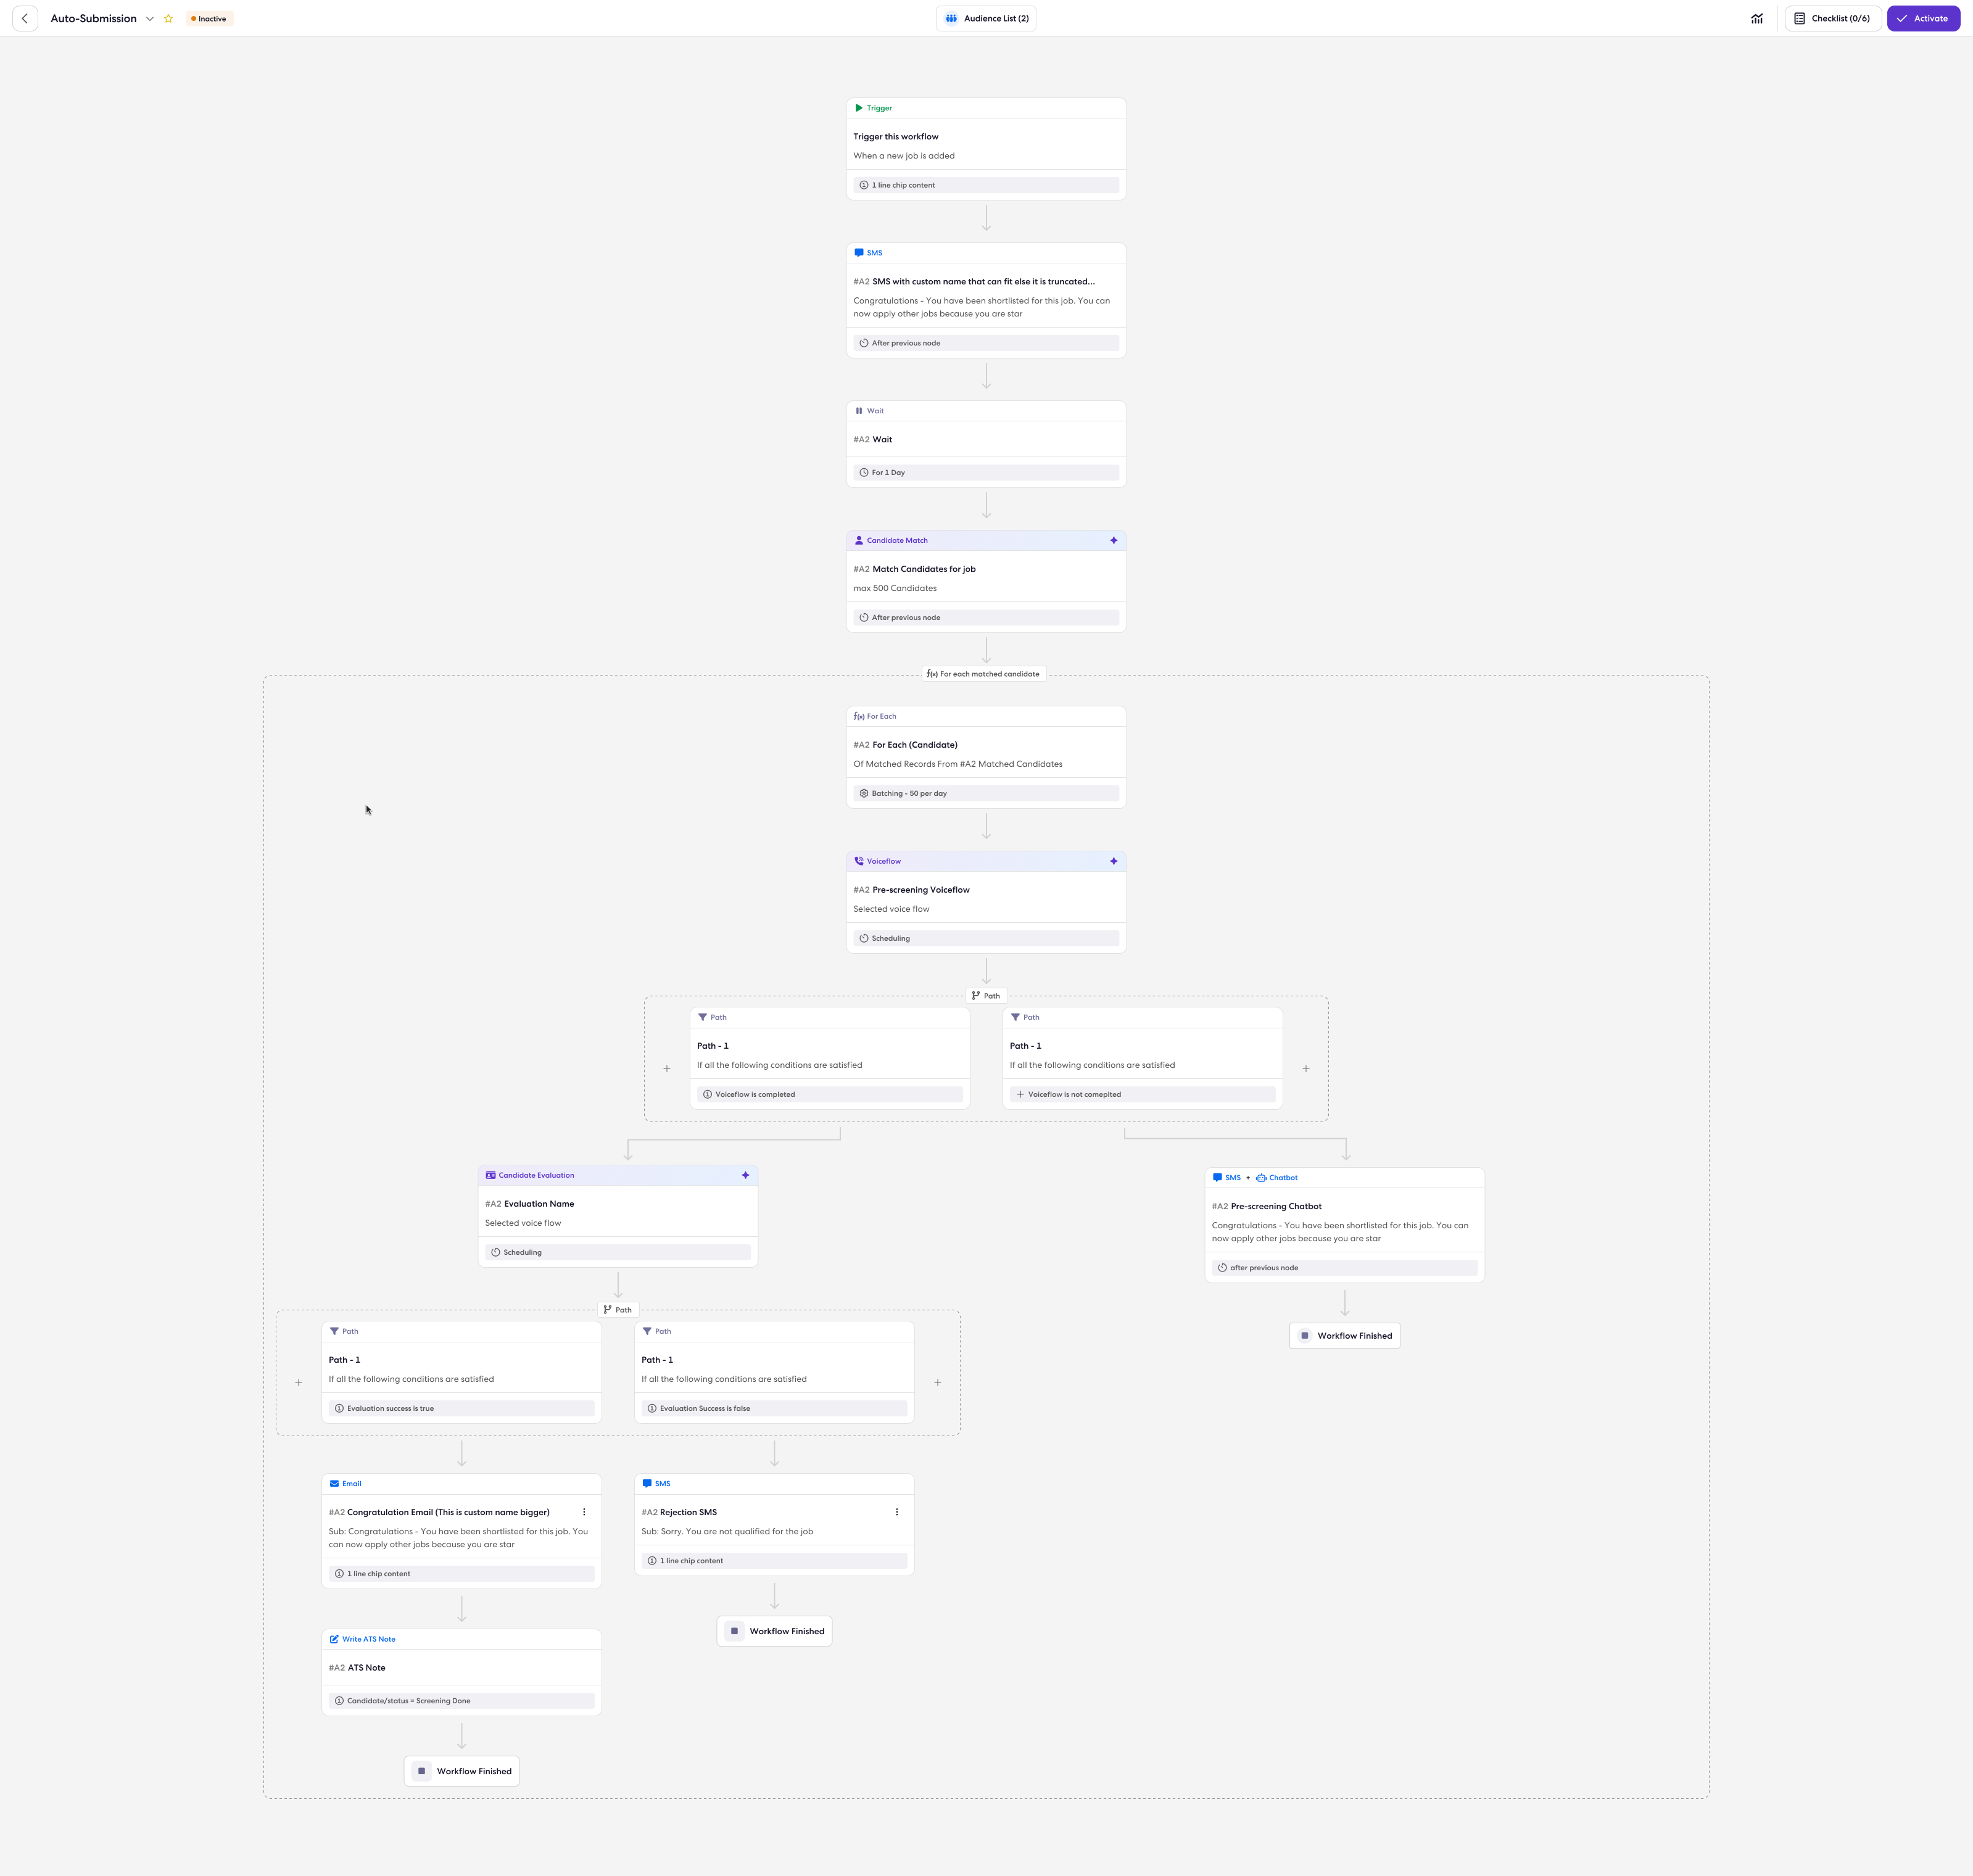Add a new path with the plus next to Voiceflow paths
The image size is (1973, 1876).
click(x=1306, y=1068)
